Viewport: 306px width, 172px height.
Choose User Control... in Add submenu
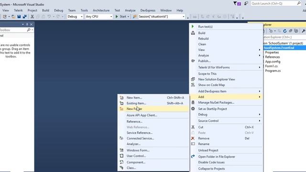click(153, 156)
